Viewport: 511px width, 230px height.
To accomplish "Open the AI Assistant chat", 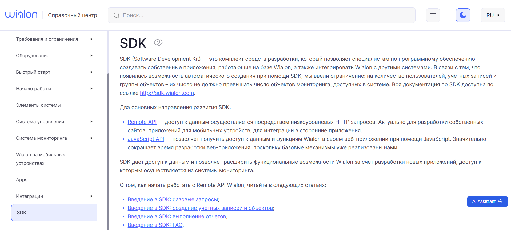I will 487,202.
